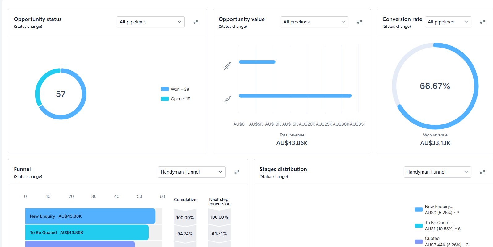
Task: Expand All pipelines dropdown in Opportunity status
Action: [151, 22]
